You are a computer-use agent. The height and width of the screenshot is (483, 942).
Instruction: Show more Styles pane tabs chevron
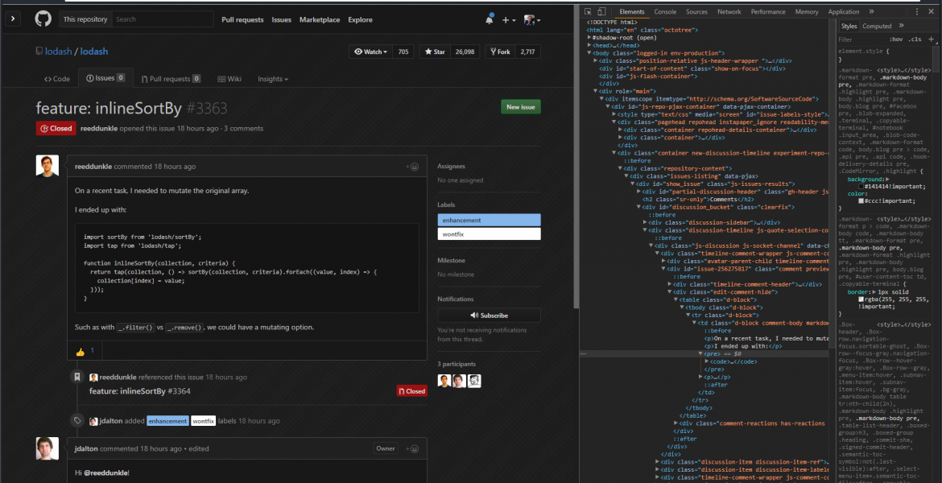pyautogui.click(x=901, y=26)
